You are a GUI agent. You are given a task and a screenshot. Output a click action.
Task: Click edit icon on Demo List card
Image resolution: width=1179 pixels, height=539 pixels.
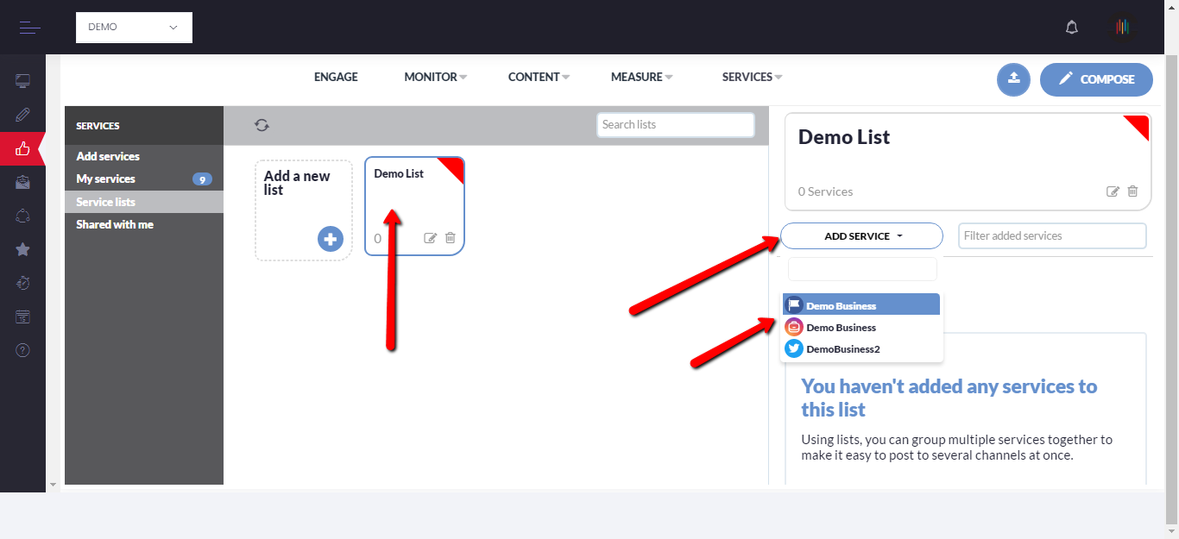[430, 238]
